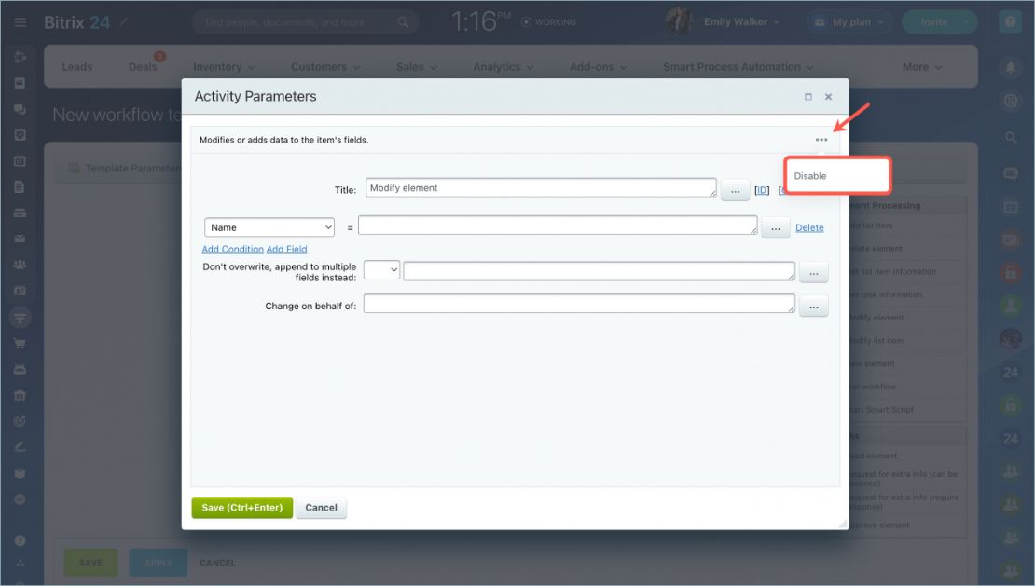Open the tasks checkmark icon in left sidebar
This screenshot has width=1035, height=586.
pyautogui.click(x=20, y=135)
